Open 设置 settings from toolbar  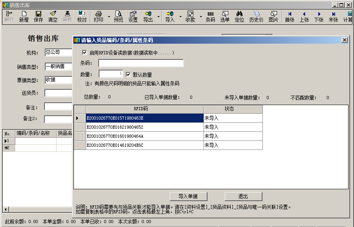[133, 17]
